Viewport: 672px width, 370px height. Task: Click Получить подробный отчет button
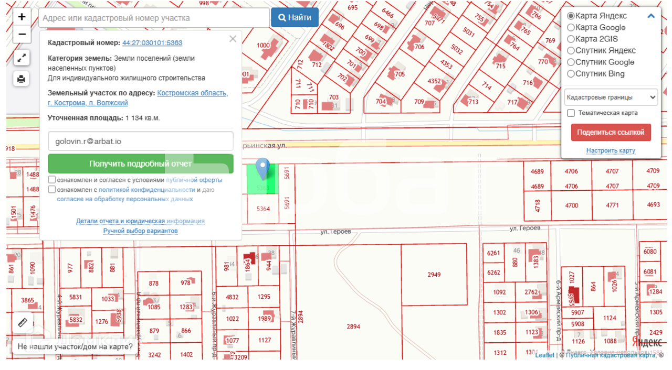coord(141,164)
